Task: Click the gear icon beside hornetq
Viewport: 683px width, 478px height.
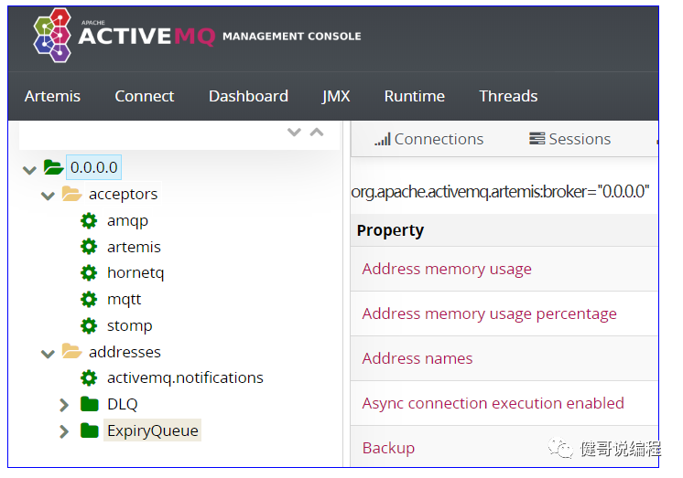Action: (89, 272)
